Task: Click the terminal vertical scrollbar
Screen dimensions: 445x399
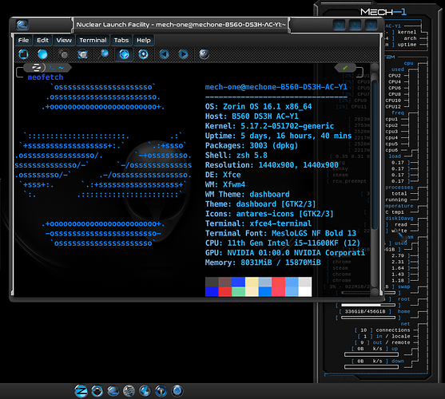Action: [375, 180]
